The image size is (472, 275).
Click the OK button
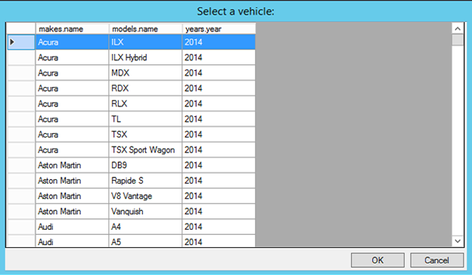(x=377, y=260)
